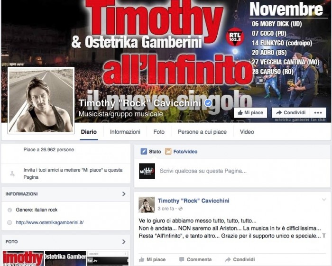This screenshot has width=332, height=266.
Task: Open the three-dots more options menu
Action: [318, 112]
